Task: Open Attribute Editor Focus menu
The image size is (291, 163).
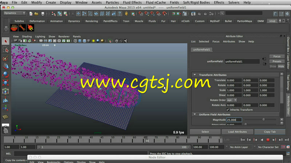Action: click(216, 41)
